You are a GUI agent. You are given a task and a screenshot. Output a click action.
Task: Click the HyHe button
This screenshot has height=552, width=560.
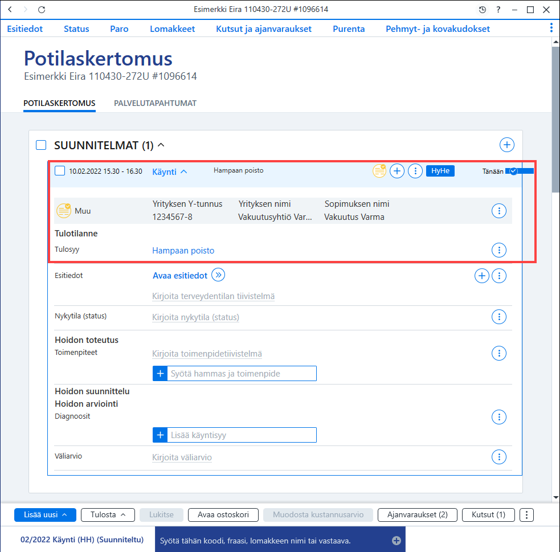440,171
